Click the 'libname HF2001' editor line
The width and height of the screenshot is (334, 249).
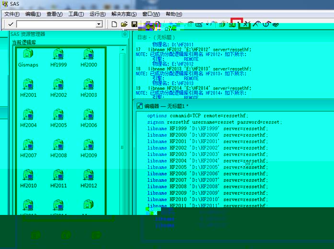pos(207,142)
